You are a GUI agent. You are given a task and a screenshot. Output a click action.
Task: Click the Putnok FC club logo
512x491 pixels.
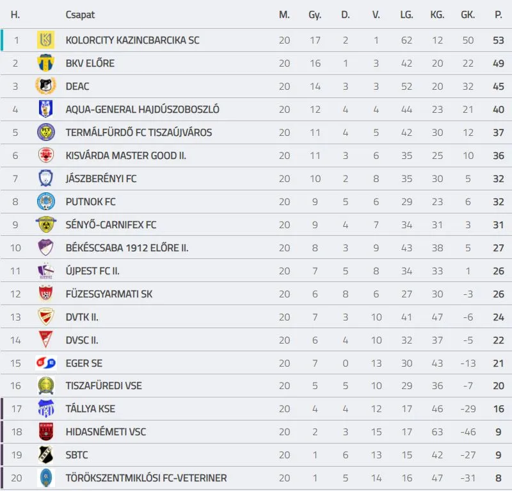pyautogui.click(x=45, y=202)
